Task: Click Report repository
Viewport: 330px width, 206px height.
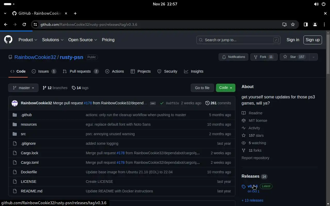Action: pyautogui.click(x=255, y=158)
